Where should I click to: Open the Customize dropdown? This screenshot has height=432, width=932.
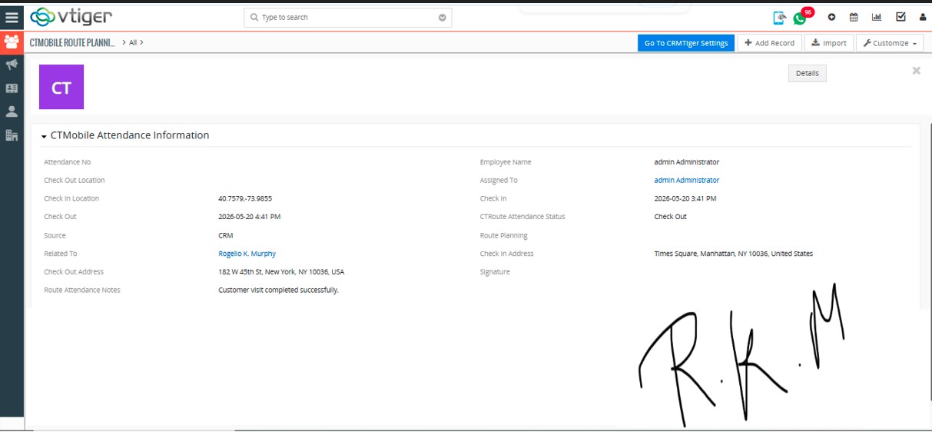pyautogui.click(x=890, y=43)
